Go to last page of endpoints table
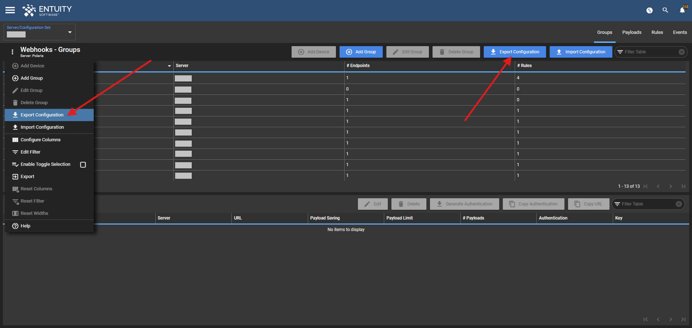 (x=683, y=319)
